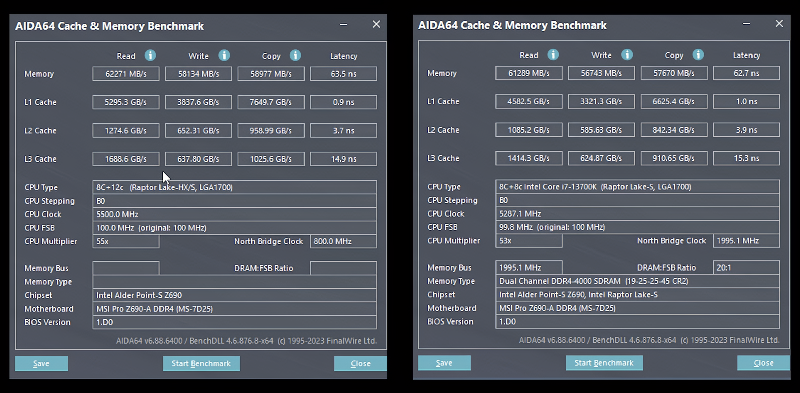Click Memory Bus field 1995.1 MHz

coord(529,267)
